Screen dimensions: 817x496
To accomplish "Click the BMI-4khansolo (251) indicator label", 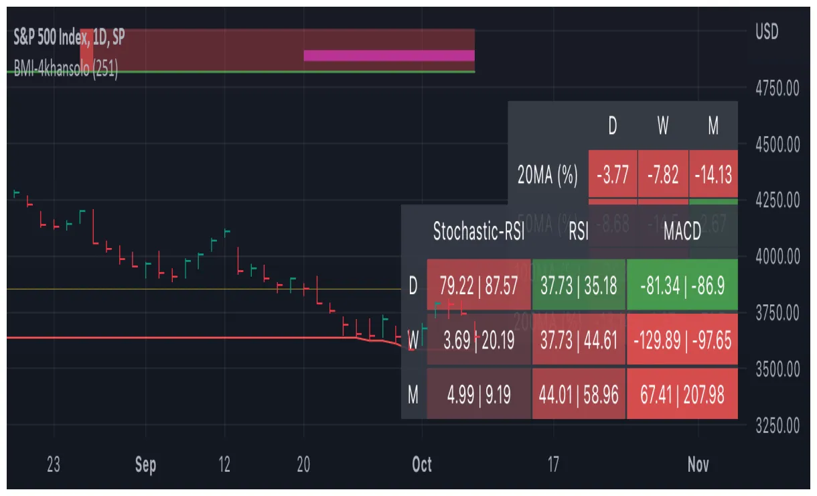I will (64, 68).
